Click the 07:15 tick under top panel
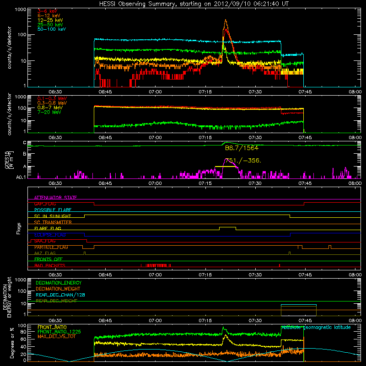 [x=205, y=92]
